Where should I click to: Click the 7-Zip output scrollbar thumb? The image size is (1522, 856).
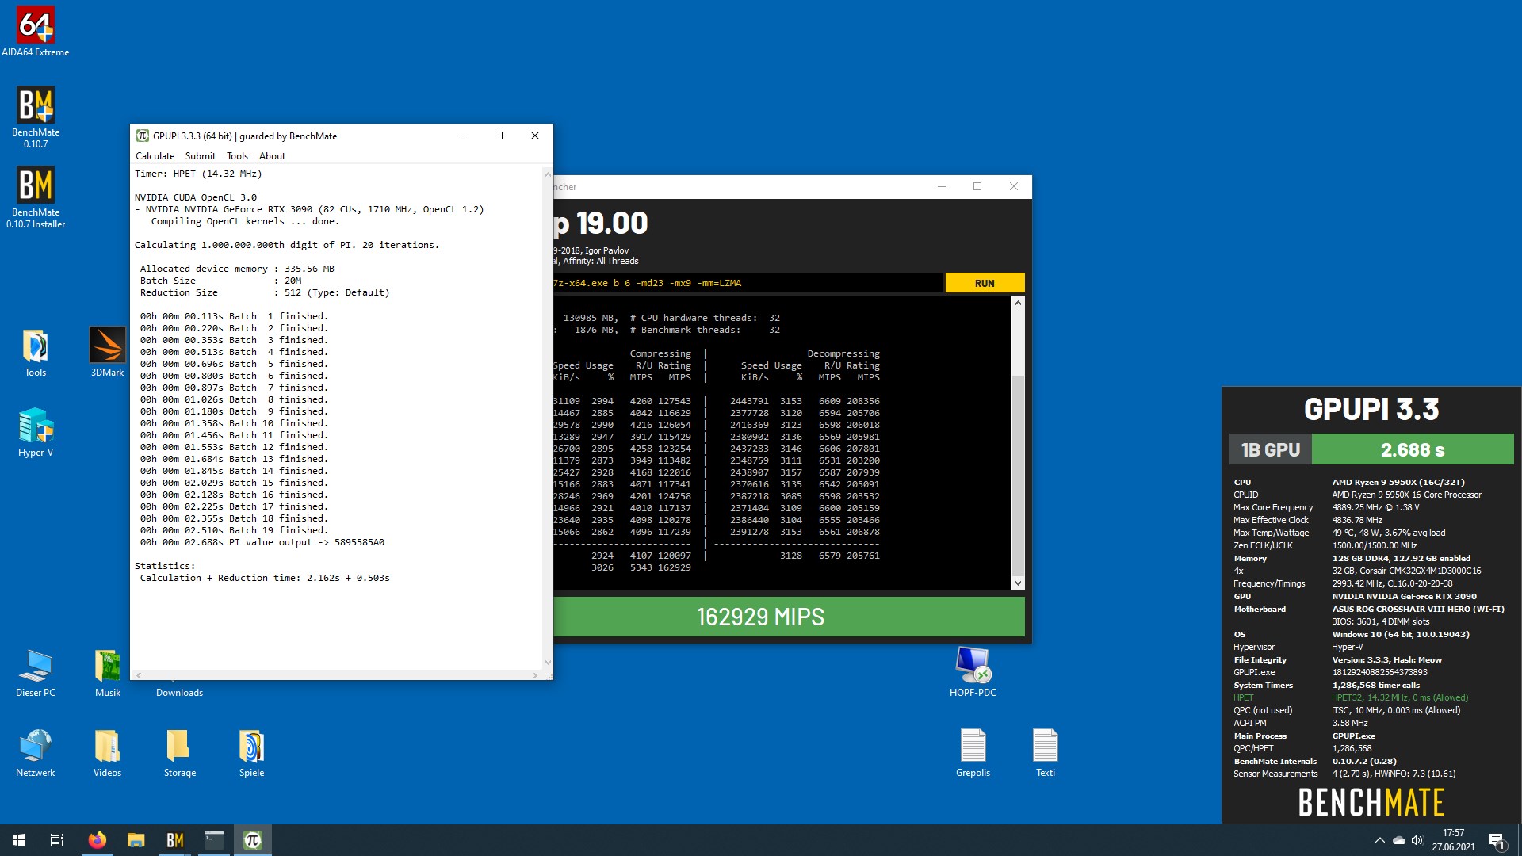click(1018, 475)
